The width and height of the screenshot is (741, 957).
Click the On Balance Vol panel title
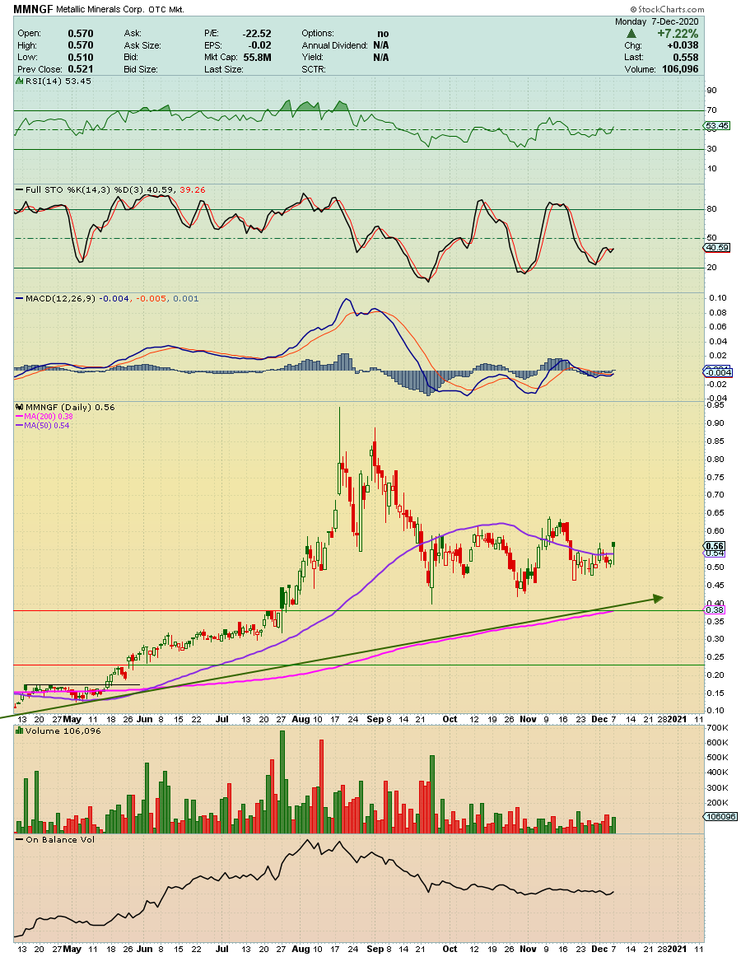pos(60,840)
